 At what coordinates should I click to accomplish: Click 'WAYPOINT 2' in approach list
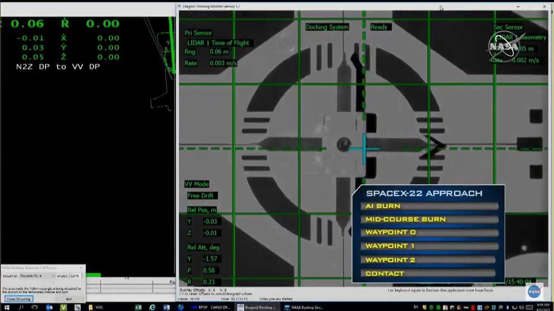(x=390, y=260)
